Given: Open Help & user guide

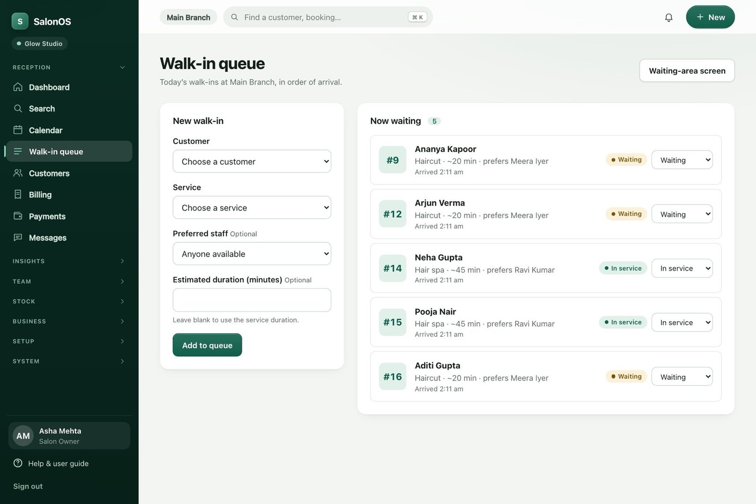Looking at the screenshot, I should pos(51,463).
